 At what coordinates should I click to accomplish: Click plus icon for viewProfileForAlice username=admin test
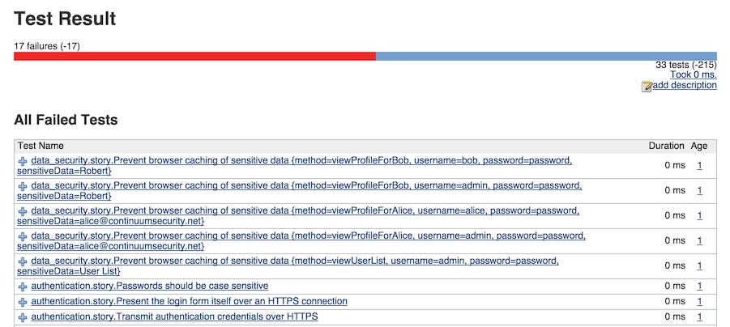click(x=23, y=236)
